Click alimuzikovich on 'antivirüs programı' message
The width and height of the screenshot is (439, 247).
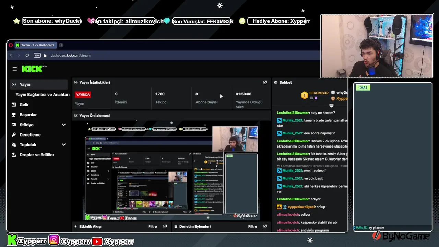(288, 230)
